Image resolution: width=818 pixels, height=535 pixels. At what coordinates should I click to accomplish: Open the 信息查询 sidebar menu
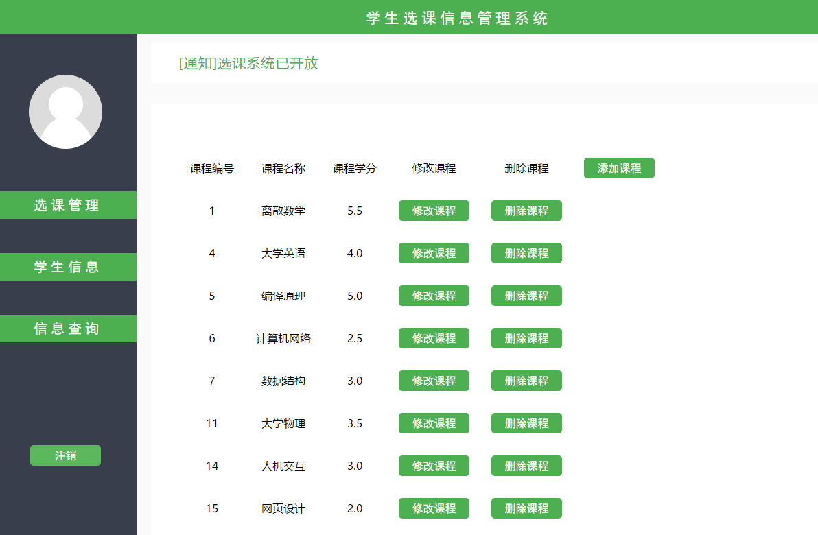click(x=68, y=329)
